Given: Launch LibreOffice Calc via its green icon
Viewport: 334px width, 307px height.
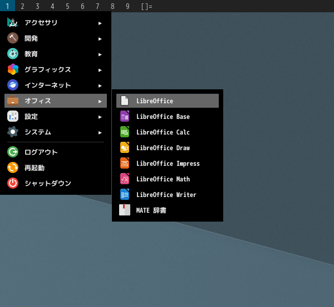Looking at the screenshot, I should (125, 132).
